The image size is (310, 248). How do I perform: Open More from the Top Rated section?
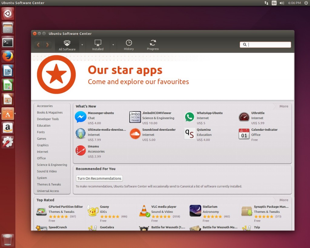(283, 200)
